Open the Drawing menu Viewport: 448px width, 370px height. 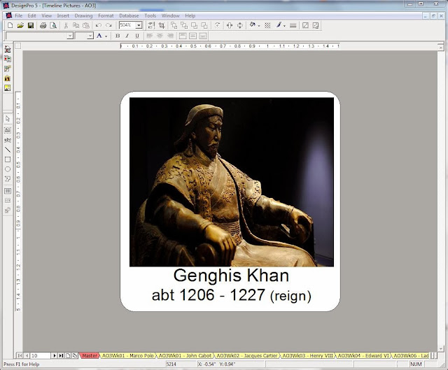[x=83, y=15]
